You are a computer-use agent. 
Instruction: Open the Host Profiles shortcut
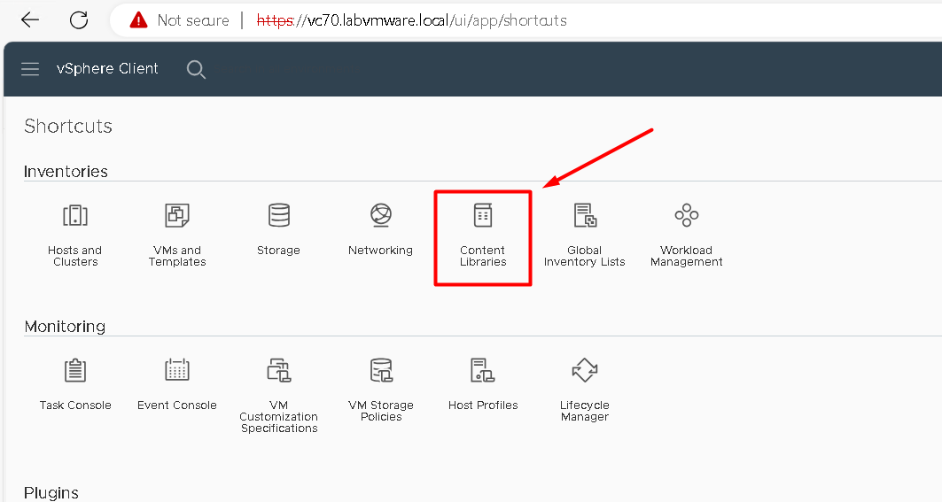483,385
